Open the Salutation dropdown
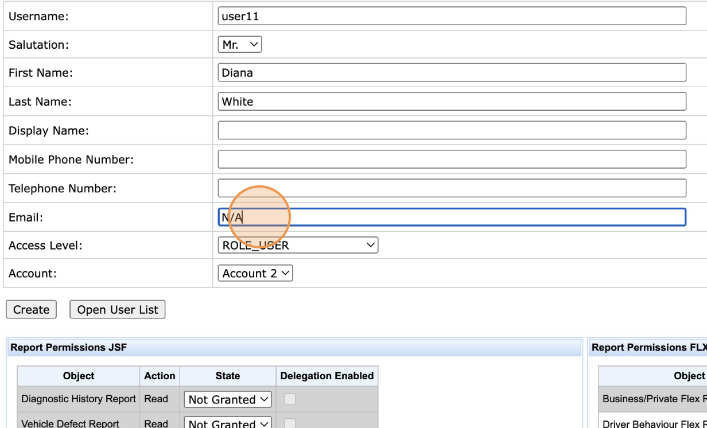 pyautogui.click(x=240, y=45)
